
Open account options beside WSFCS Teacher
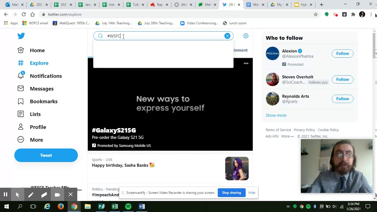coord(79,190)
